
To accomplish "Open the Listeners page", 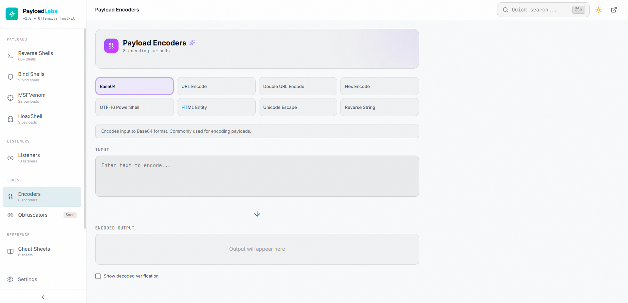I will [x=42, y=158].
